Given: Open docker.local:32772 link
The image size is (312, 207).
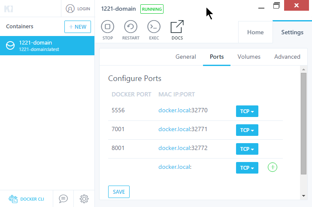Looking at the screenshot, I should tap(183, 148).
